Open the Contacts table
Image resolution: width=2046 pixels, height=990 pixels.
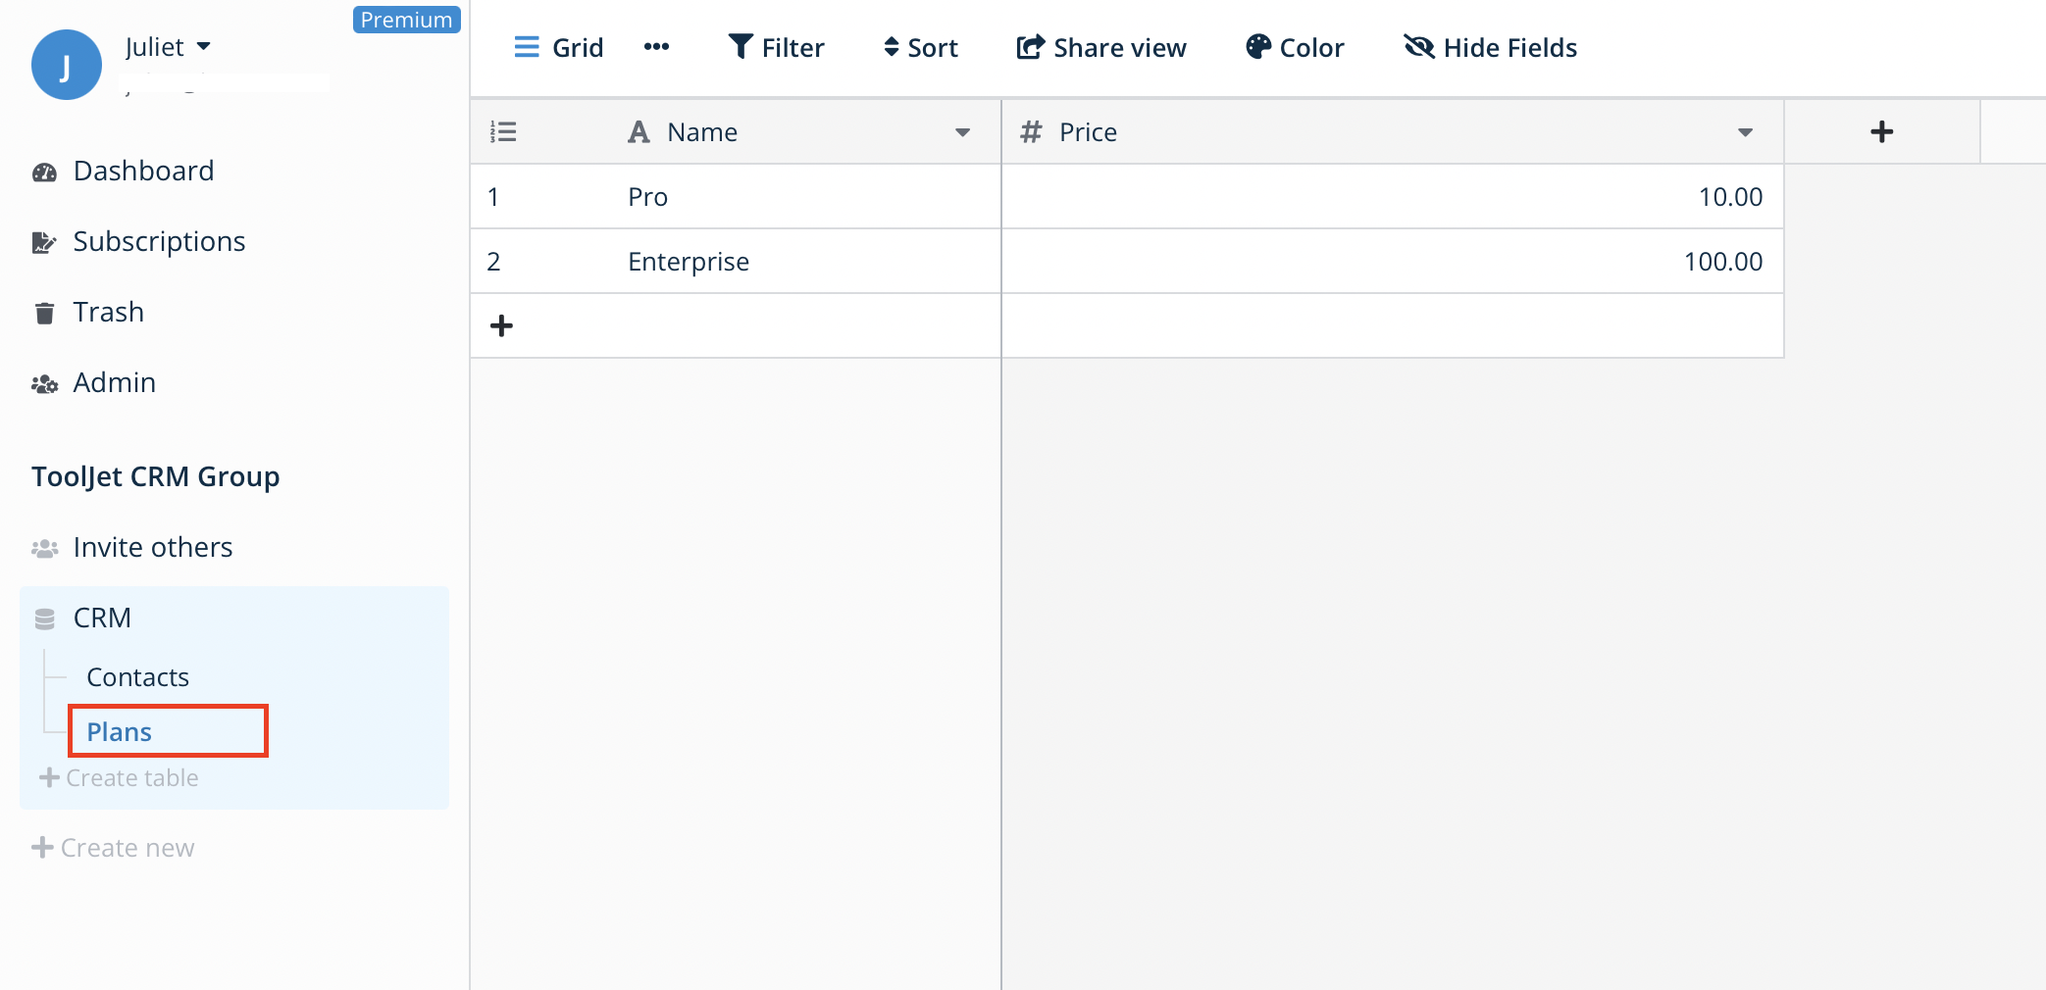click(137, 677)
